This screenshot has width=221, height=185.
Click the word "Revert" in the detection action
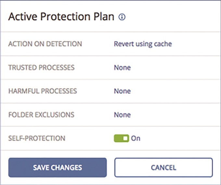click(124, 44)
